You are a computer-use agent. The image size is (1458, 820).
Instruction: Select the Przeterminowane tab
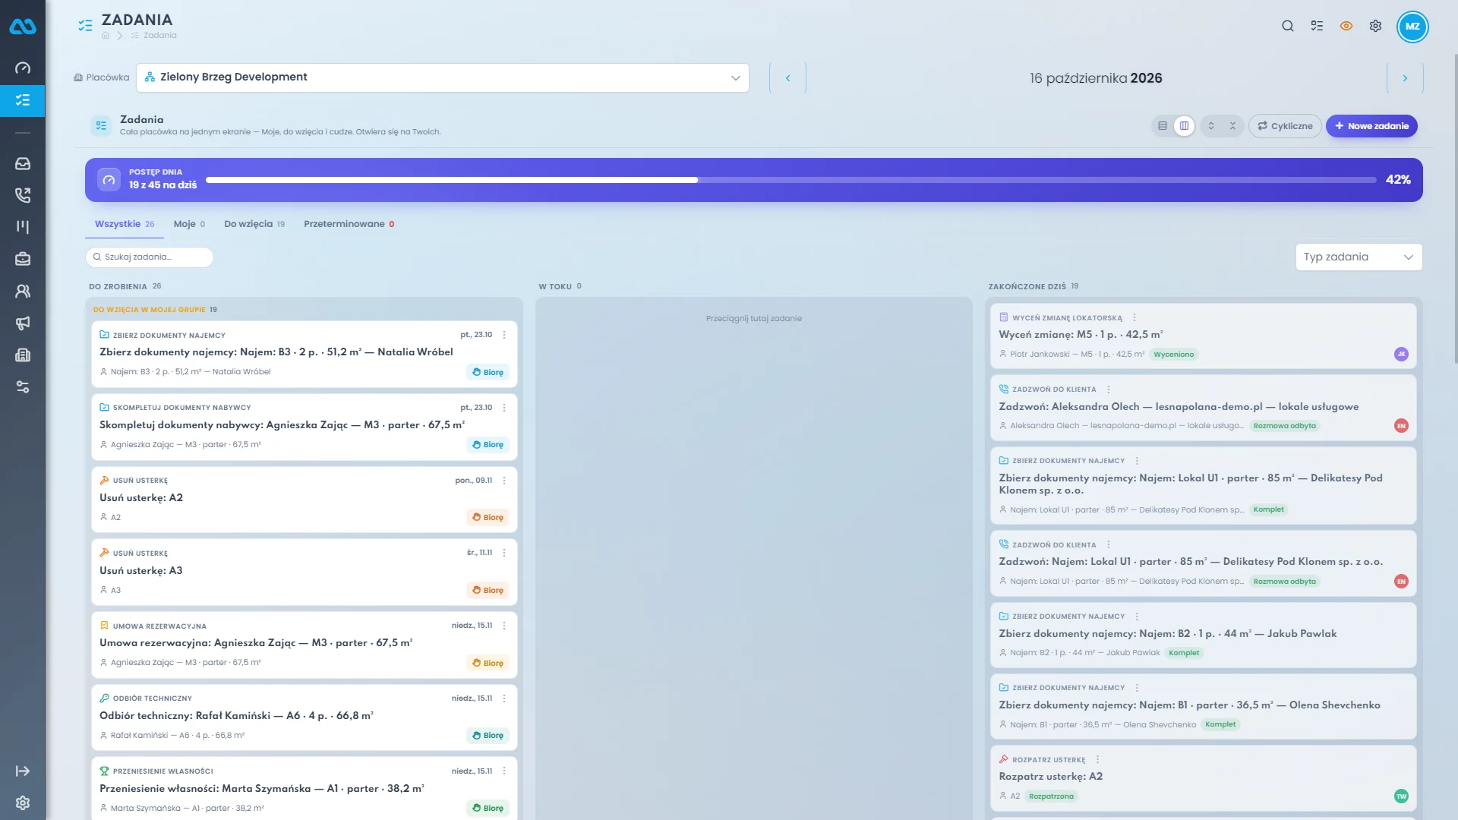pos(349,224)
